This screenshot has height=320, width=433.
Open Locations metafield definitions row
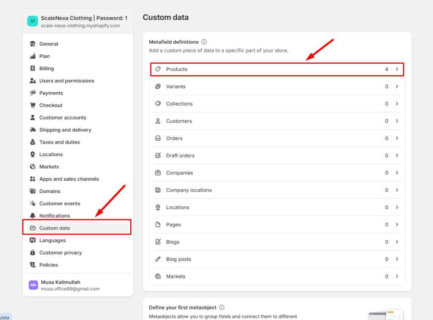(277, 207)
